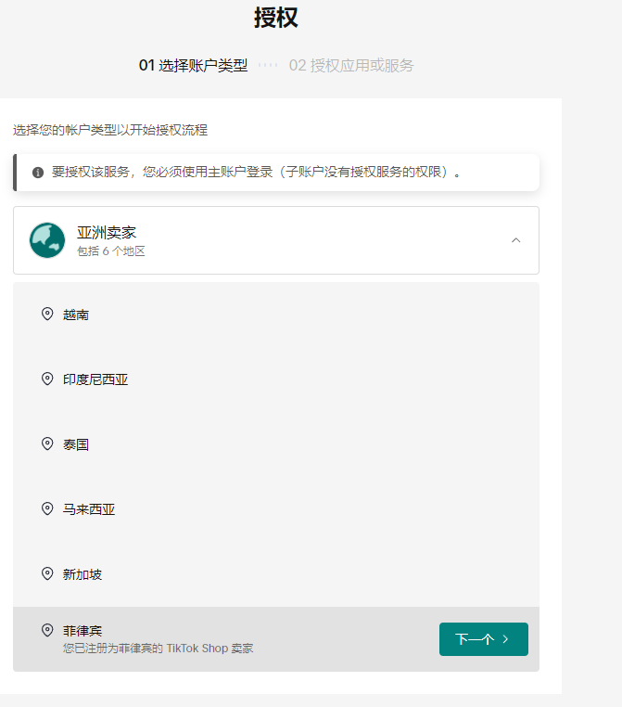The width and height of the screenshot is (622, 707).
Task: Click the Asia seller globe icon
Action: [x=47, y=240]
